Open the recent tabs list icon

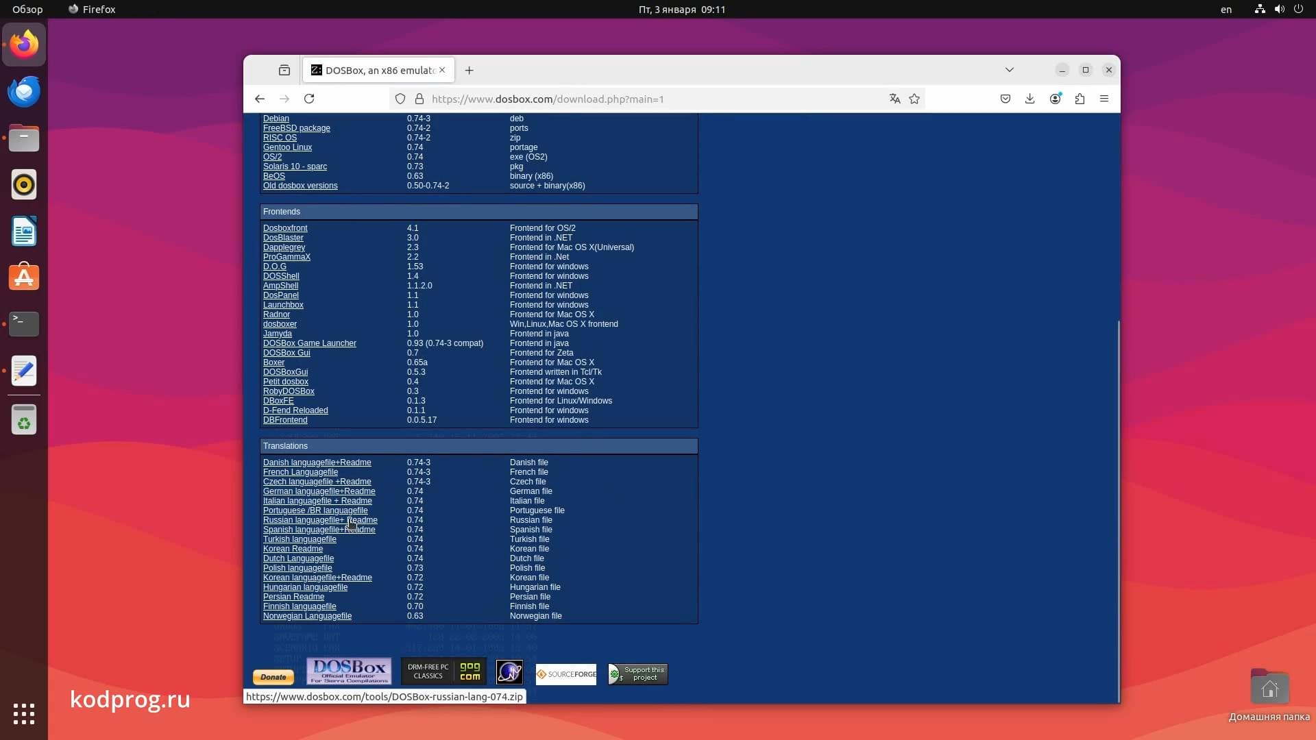(284, 70)
